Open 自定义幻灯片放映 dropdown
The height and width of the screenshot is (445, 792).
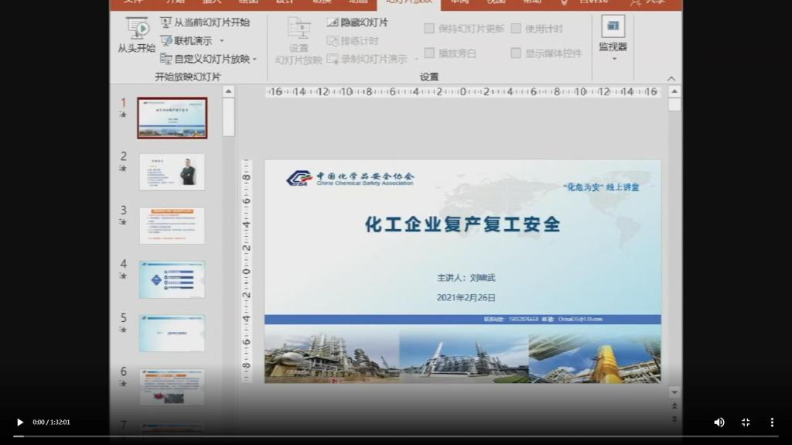click(x=254, y=59)
